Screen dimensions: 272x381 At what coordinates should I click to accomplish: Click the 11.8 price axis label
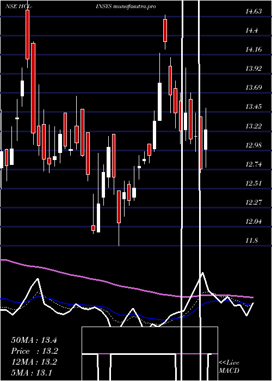251,241
